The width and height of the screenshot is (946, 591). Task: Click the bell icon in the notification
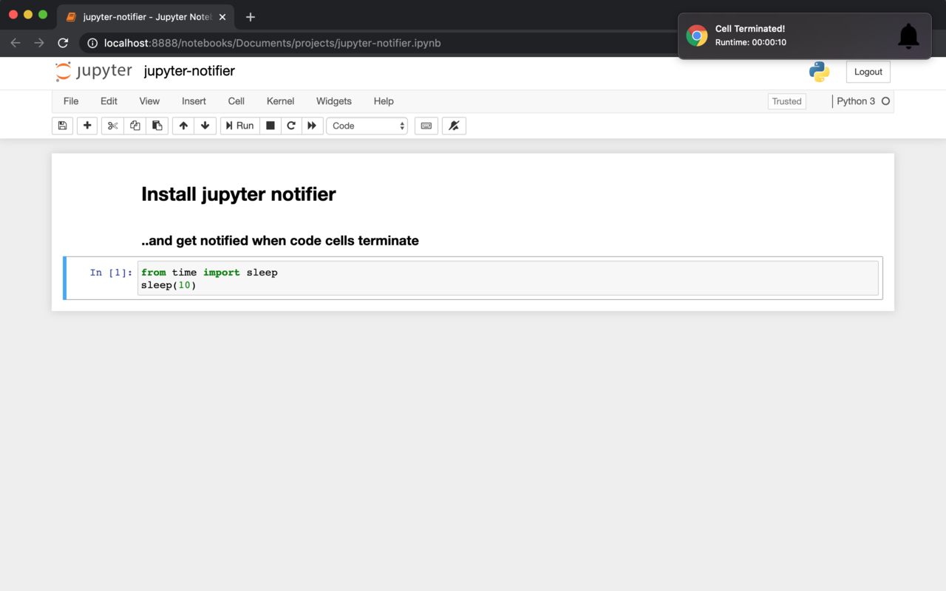point(908,35)
